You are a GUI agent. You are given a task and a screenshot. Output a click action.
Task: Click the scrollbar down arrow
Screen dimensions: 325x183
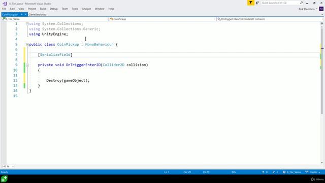322,163
